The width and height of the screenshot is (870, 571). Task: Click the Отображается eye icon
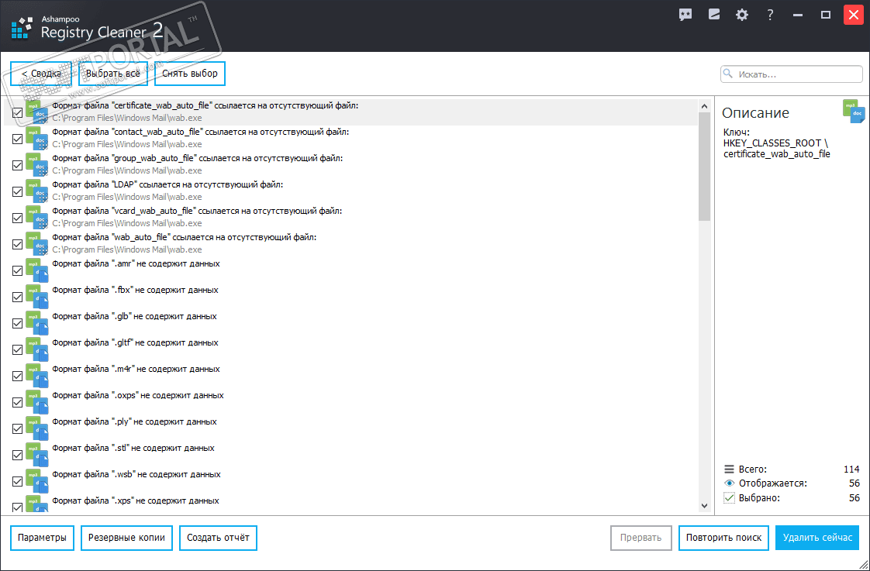(x=729, y=483)
